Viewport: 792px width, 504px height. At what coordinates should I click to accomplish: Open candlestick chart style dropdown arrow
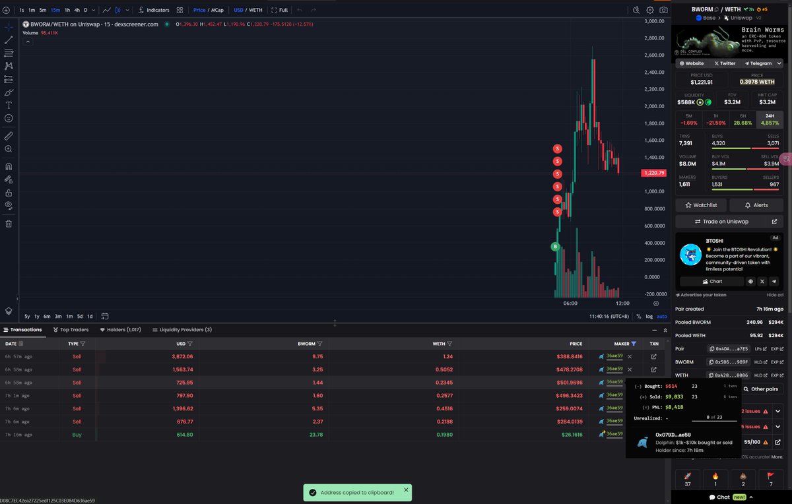[x=127, y=10]
